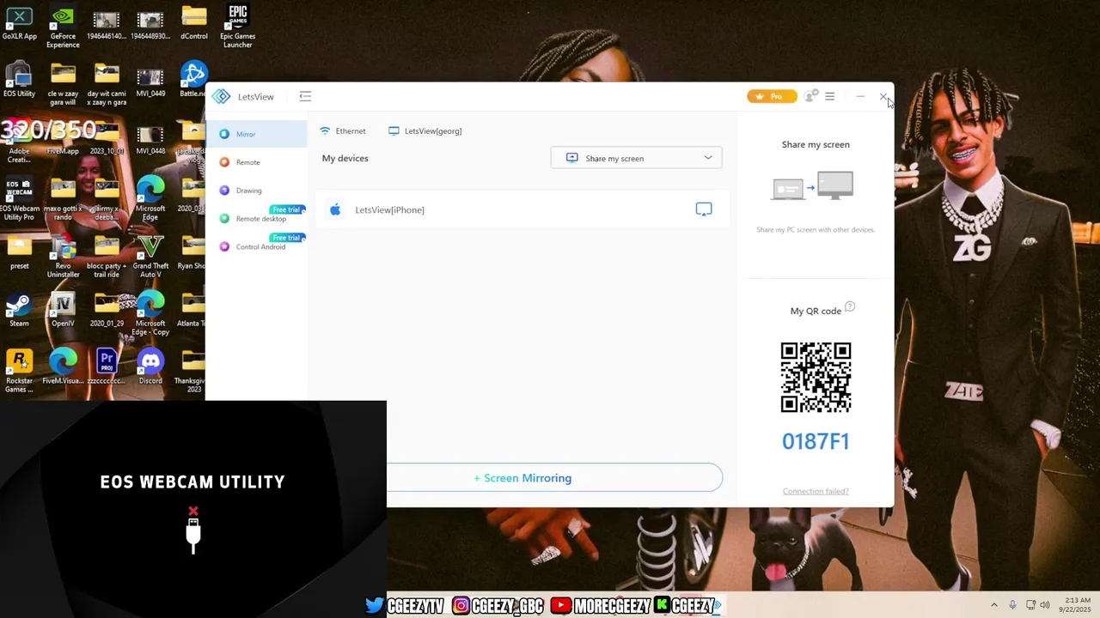Click the Share my screen illustration
The height and width of the screenshot is (618, 1100).
[812, 185]
